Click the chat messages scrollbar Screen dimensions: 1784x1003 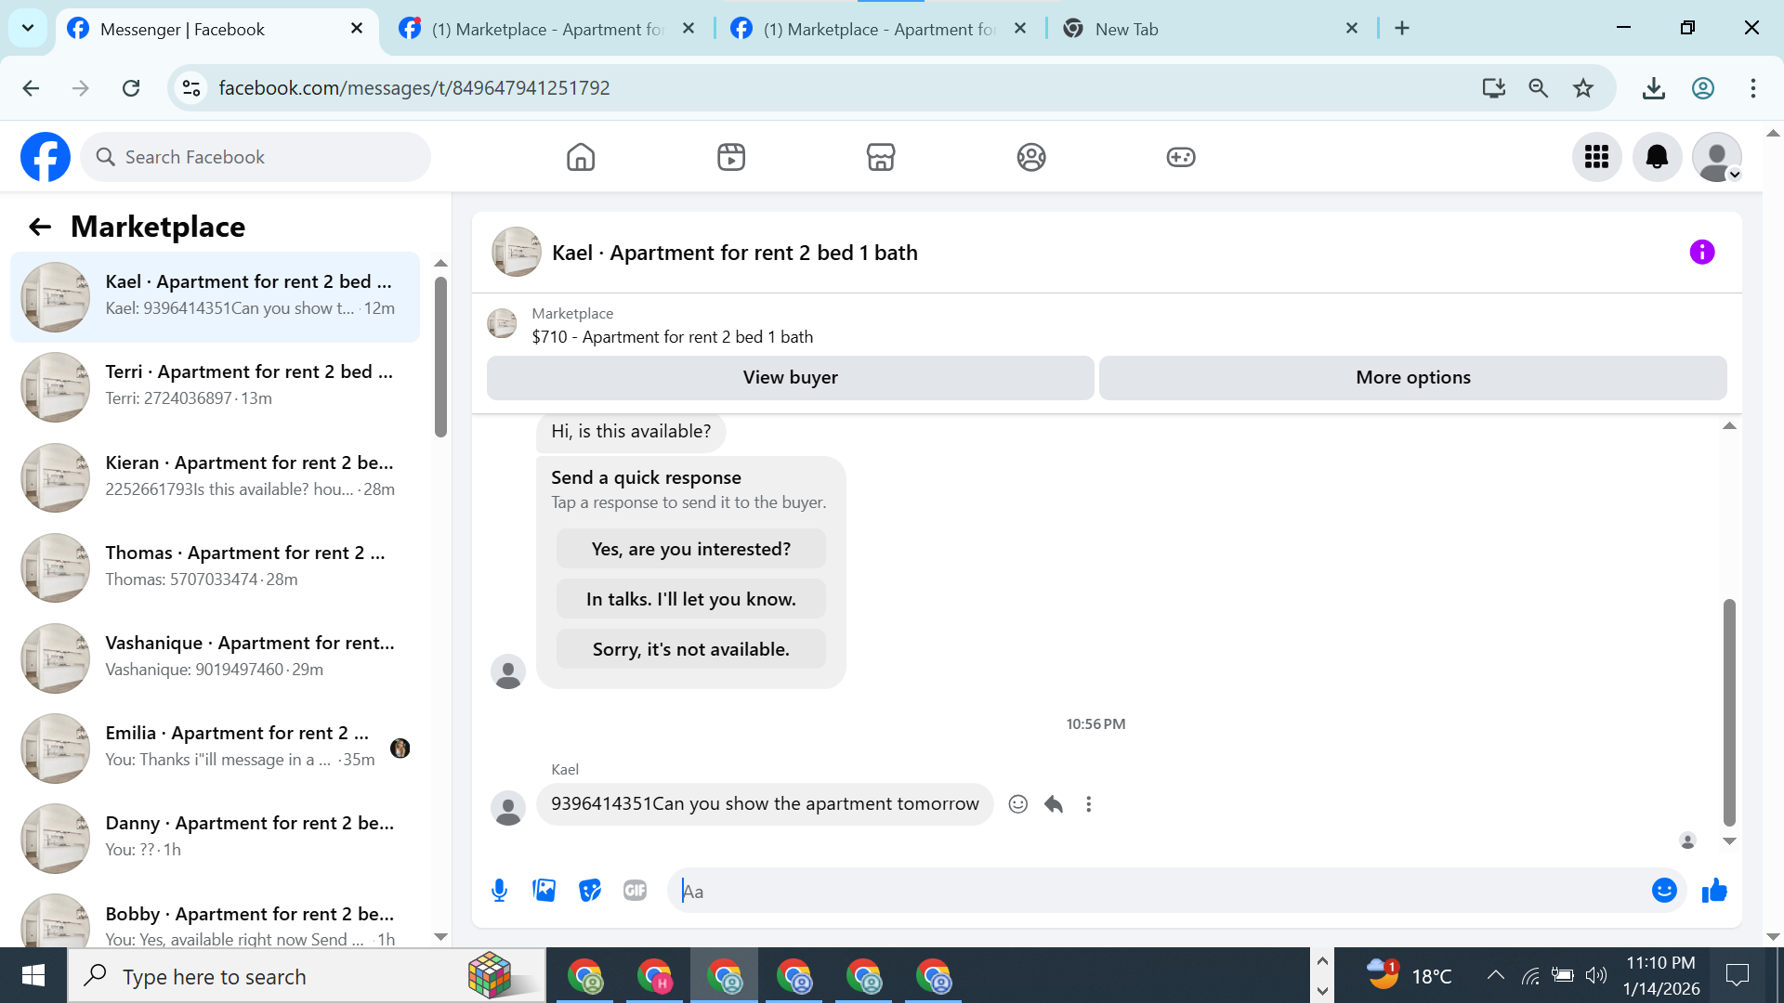[1728, 710]
